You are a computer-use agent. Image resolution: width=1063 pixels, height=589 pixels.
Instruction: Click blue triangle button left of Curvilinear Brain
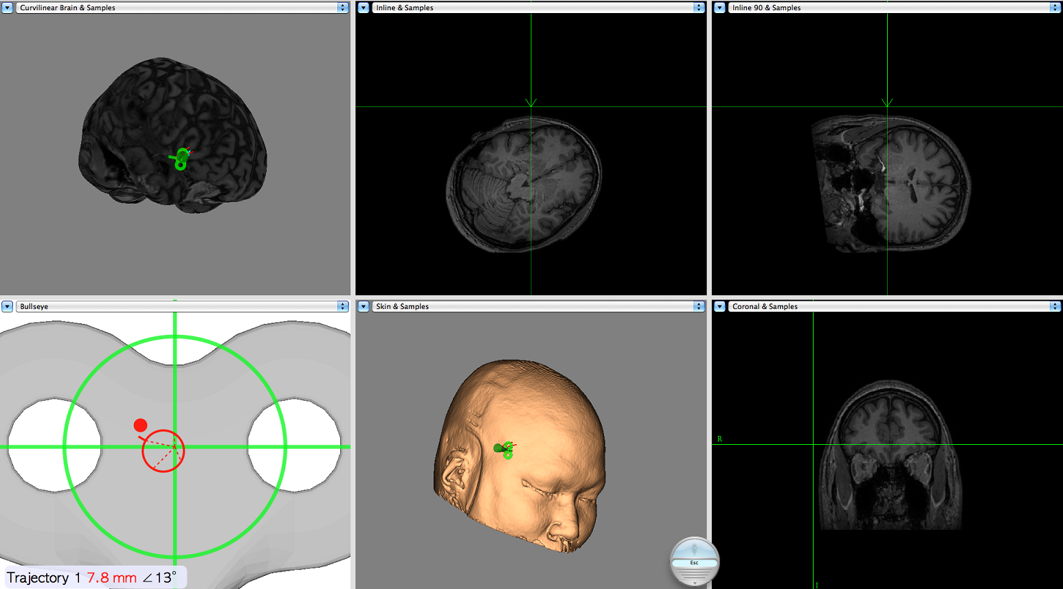click(x=7, y=8)
